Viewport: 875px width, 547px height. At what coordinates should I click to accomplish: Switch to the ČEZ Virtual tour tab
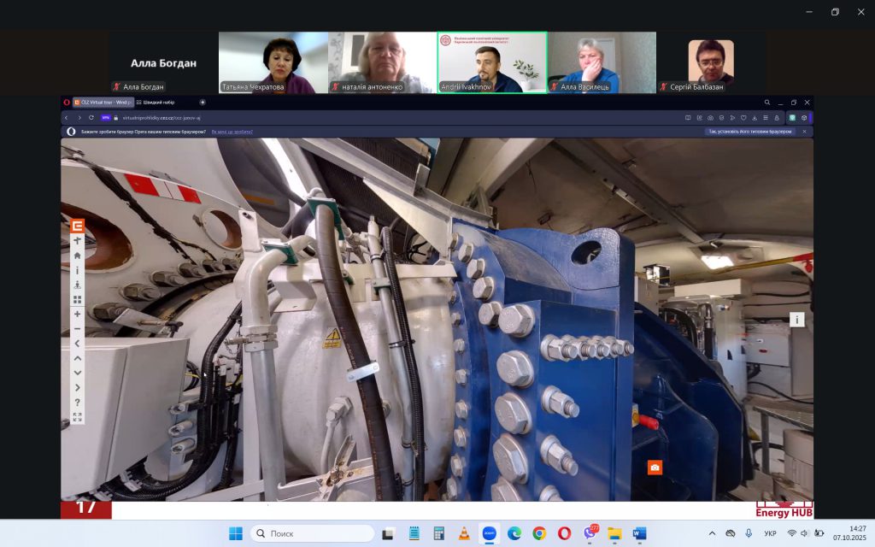pyautogui.click(x=103, y=103)
